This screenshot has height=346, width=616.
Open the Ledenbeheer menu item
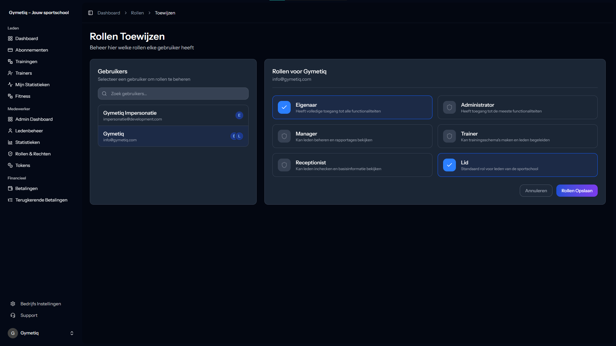point(41,131)
